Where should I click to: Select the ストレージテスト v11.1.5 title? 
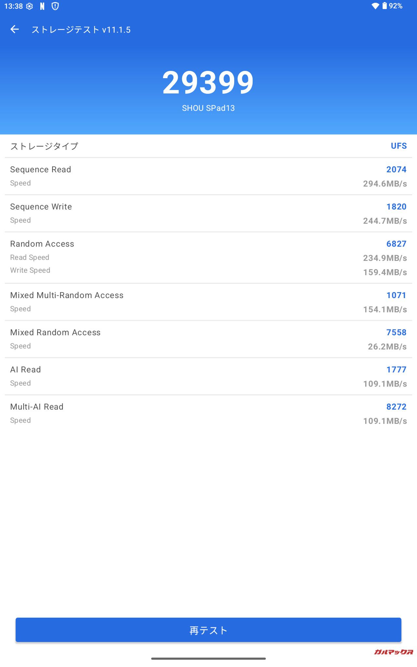(x=81, y=30)
